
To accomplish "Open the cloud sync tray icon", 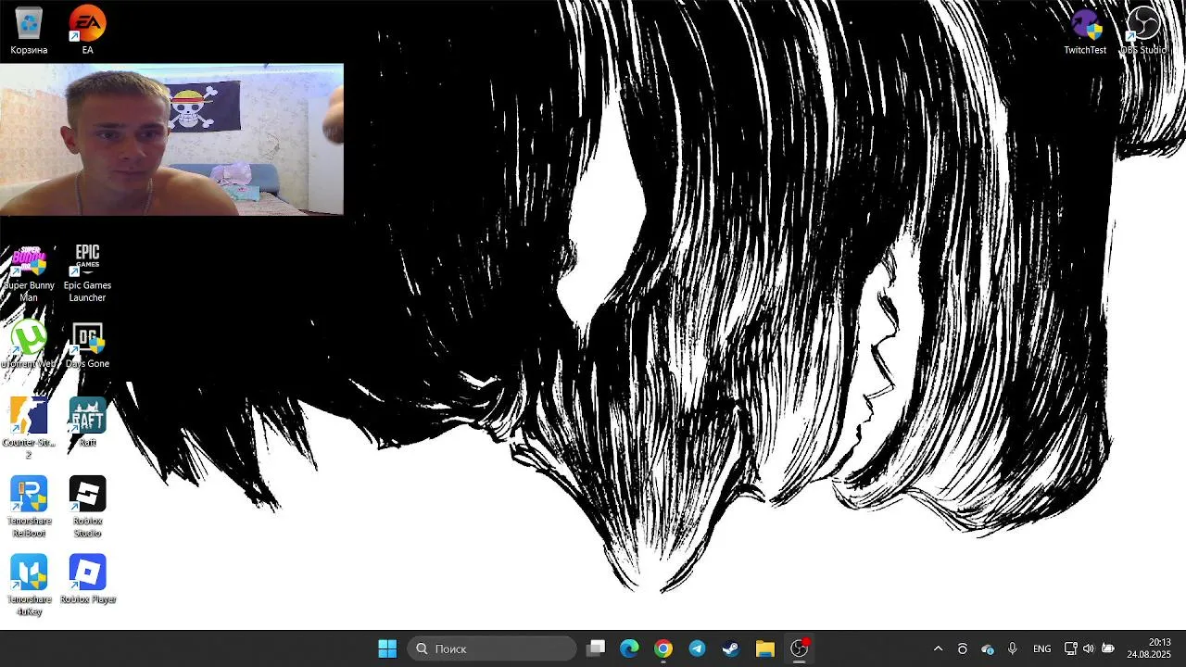I will pyautogui.click(x=988, y=649).
